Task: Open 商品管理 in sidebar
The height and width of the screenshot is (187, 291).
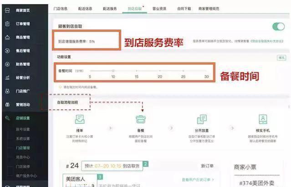Action: [23, 37]
